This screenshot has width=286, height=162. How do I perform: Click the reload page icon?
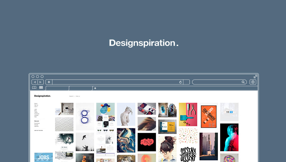pyautogui.click(x=181, y=82)
